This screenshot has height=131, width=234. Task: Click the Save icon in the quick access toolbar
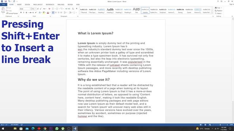click(5, 1)
